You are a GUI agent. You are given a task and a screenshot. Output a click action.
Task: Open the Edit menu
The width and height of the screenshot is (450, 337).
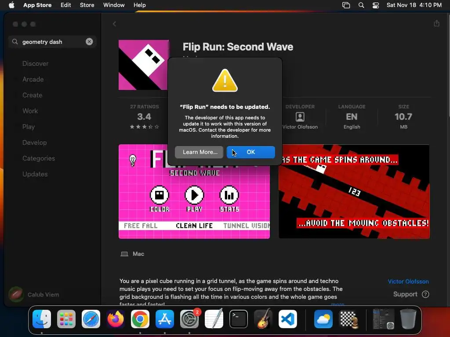pyautogui.click(x=66, y=5)
